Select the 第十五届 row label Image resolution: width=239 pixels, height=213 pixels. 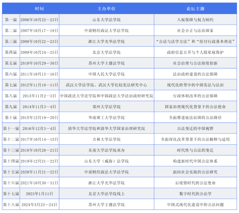[11, 172]
